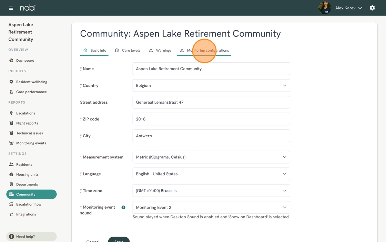This screenshot has height=242, width=386.
Task: Switch to the Basic info tab
Action: pyautogui.click(x=94, y=50)
